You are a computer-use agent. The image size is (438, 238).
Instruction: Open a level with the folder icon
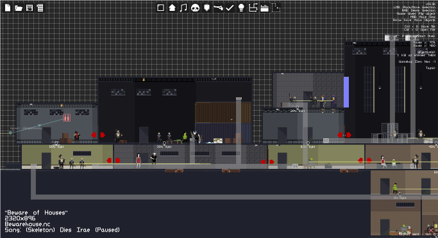point(19,8)
